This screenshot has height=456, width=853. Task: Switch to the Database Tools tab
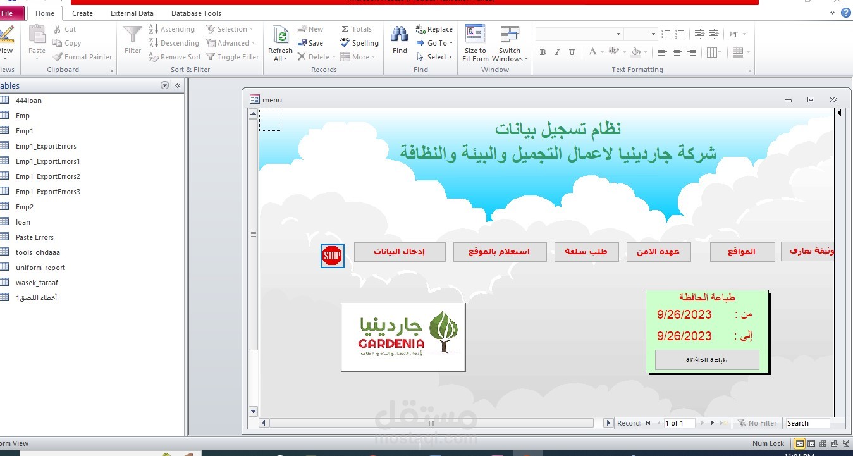coord(196,13)
